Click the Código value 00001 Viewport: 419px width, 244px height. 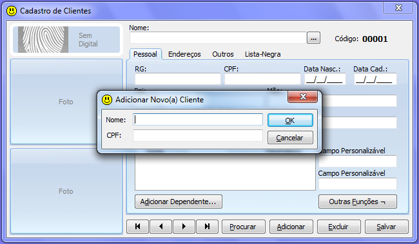tap(375, 39)
